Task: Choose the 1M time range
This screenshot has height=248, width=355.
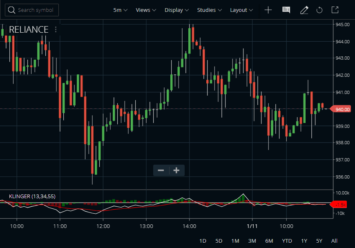Action: (235, 241)
